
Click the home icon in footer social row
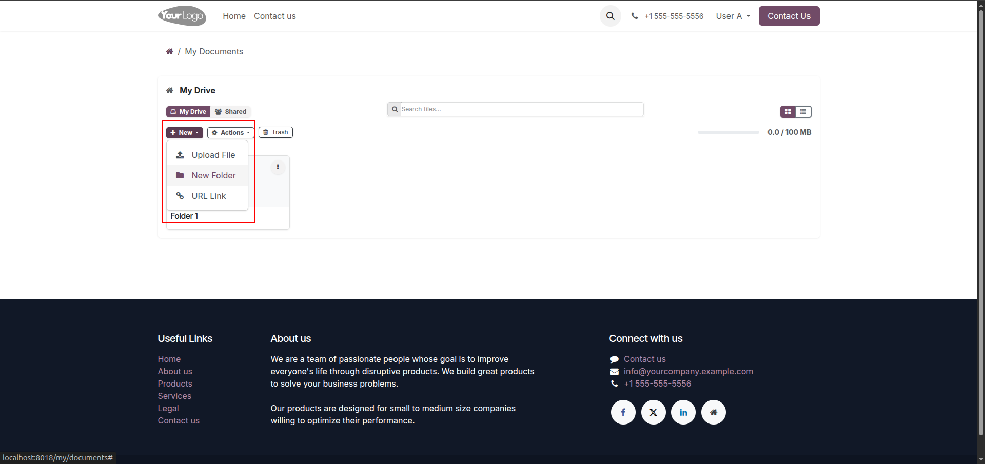tap(714, 412)
